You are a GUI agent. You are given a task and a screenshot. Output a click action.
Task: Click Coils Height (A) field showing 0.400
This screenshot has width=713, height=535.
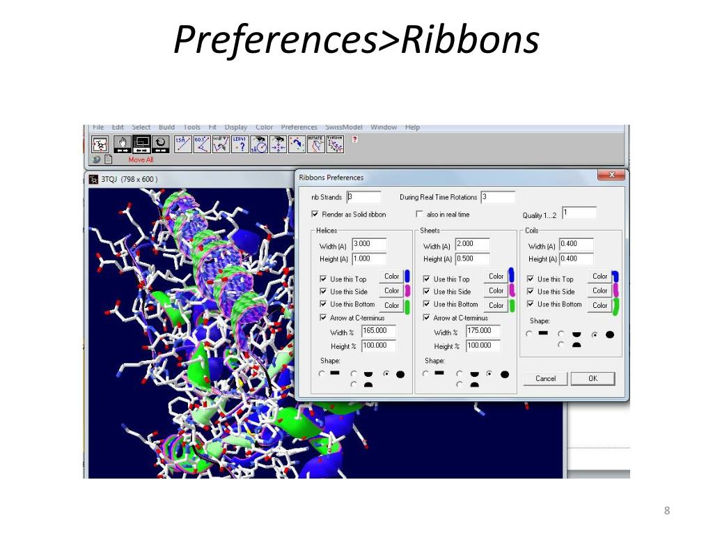coord(576,259)
